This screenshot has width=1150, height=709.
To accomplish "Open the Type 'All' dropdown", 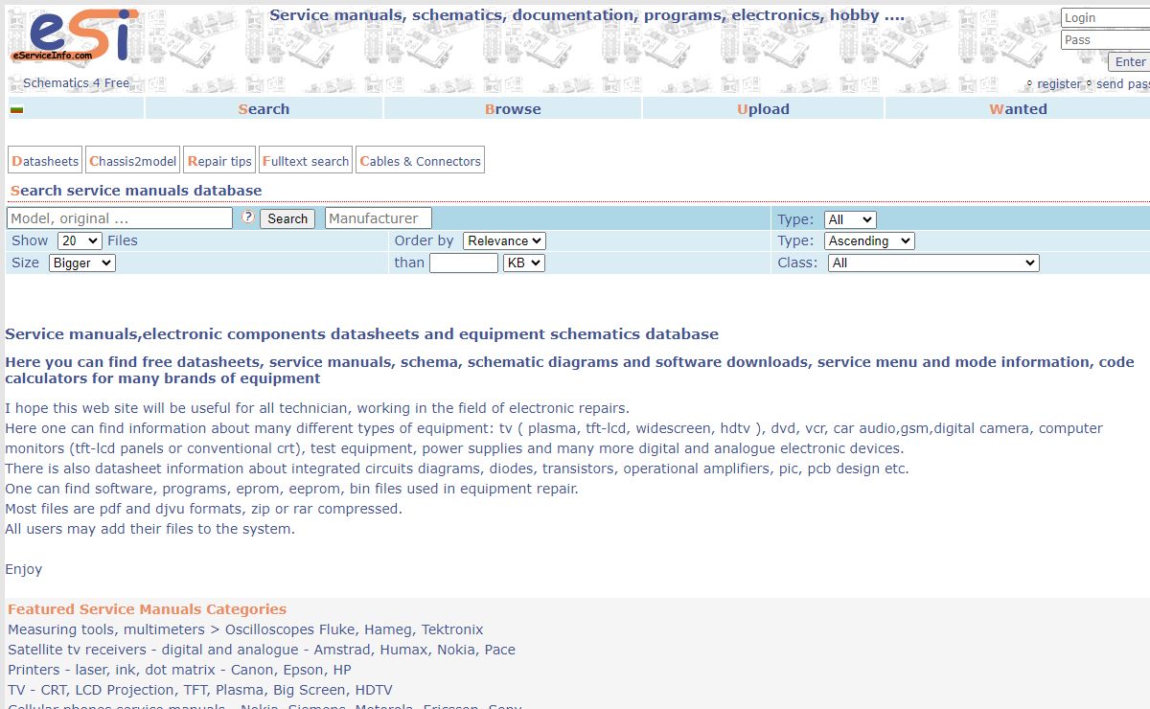I will (x=850, y=219).
